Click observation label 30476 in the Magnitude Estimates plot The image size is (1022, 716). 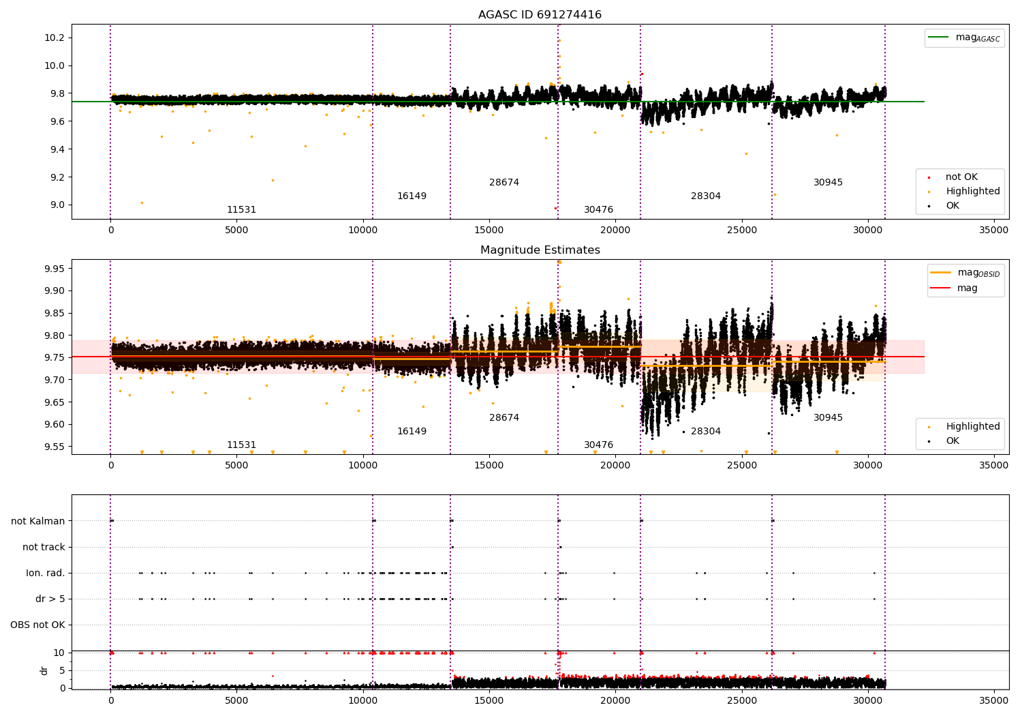tap(598, 445)
